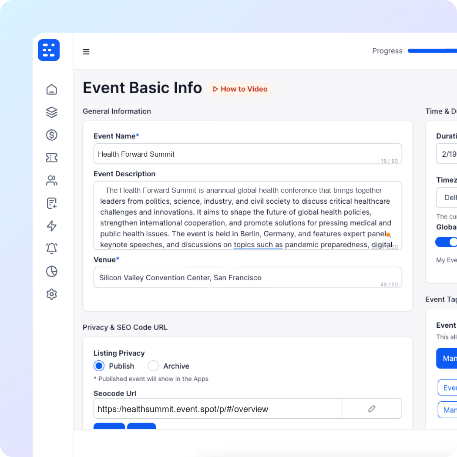Select the Archive radio option
The height and width of the screenshot is (457, 457).
click(x=153, y=366)
